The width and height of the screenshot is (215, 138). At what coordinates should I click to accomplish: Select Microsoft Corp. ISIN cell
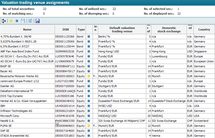65,116
